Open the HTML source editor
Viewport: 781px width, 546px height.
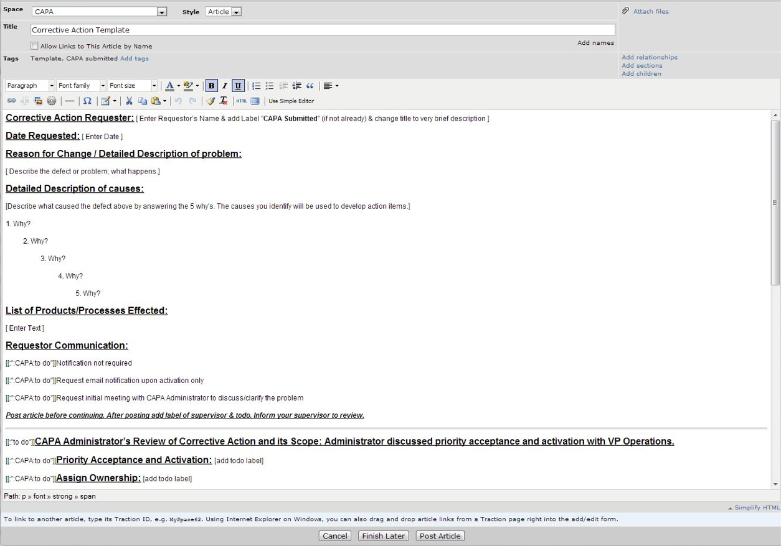(x=242, y=101)
